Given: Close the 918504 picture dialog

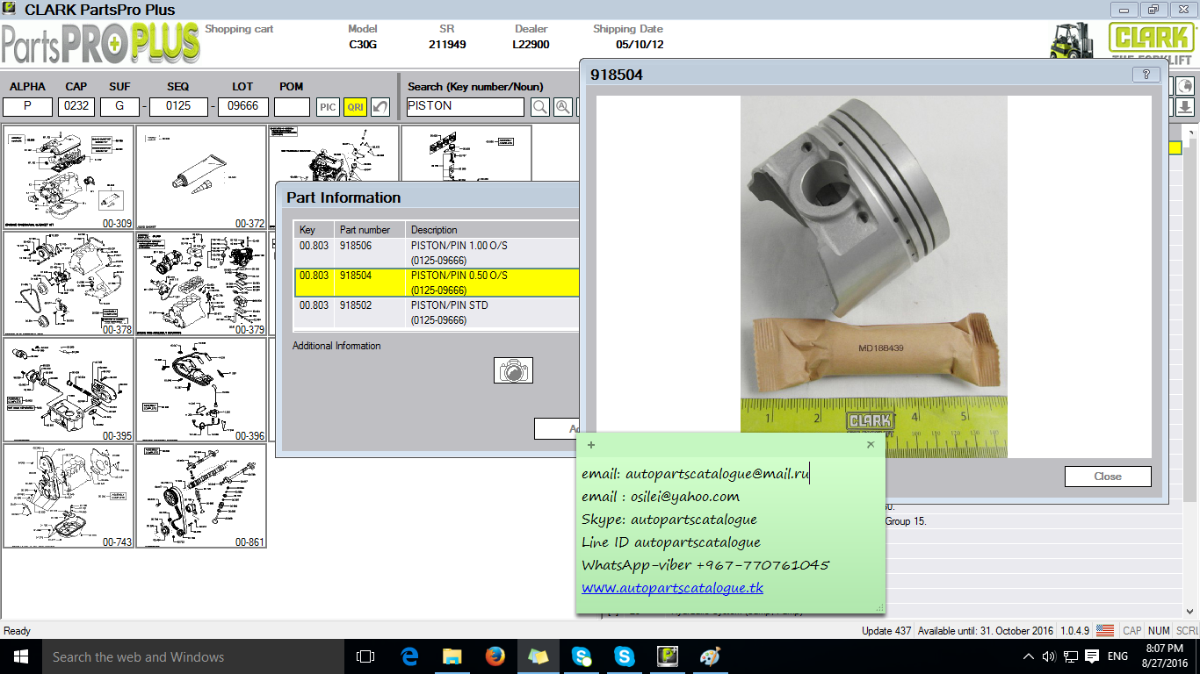Looking at the screenshot, I should point(1108,477).
